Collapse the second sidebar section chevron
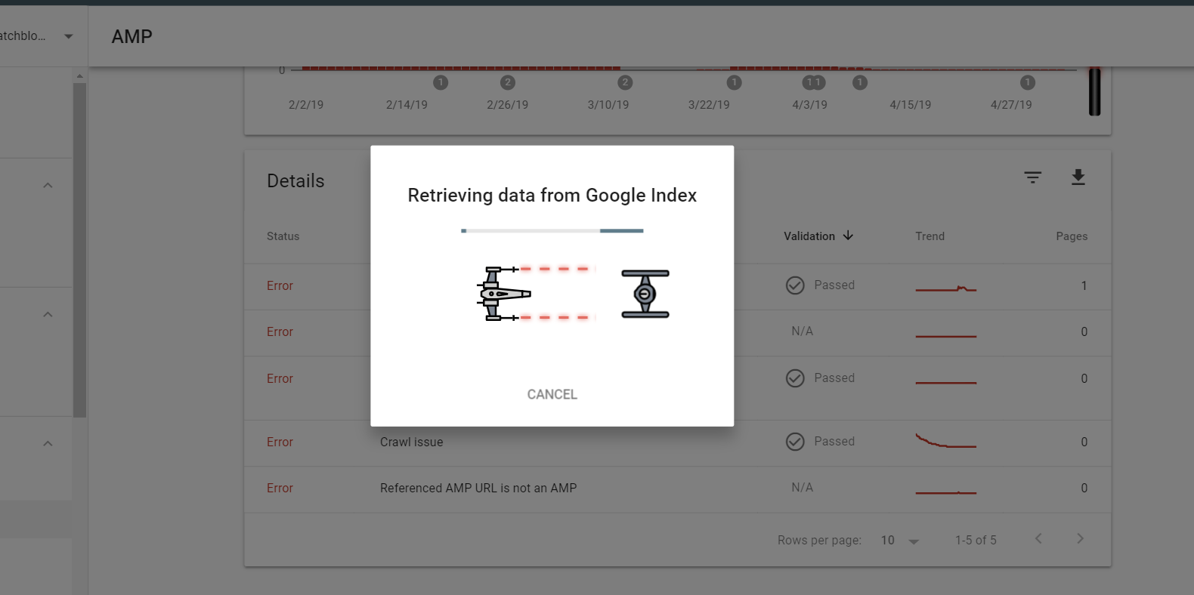The image size is (1194, 595). 48,314
